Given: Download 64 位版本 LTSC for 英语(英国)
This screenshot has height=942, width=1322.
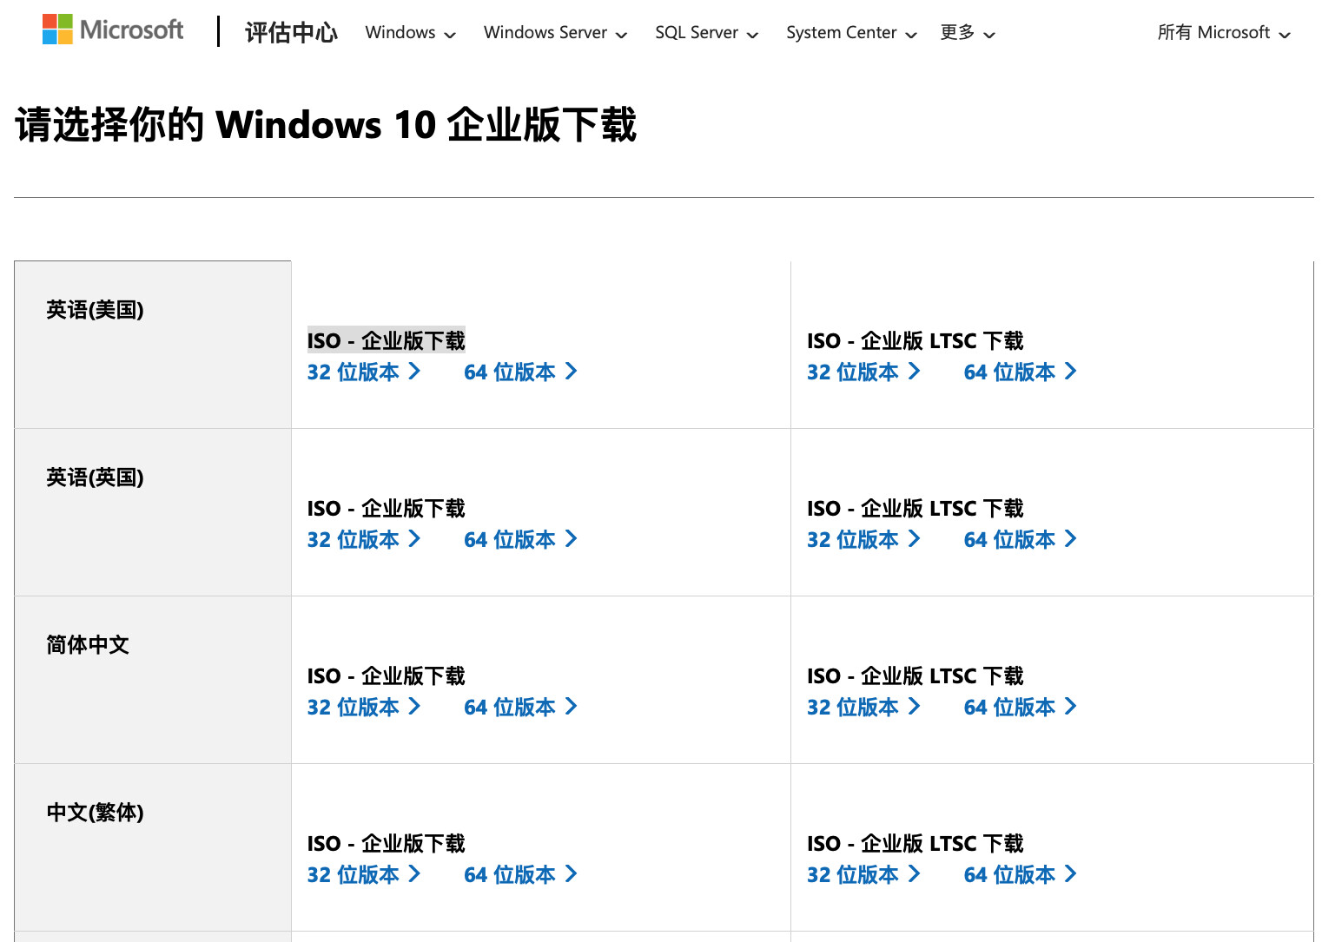Looking at the screenshot, I should (1021, 539).
